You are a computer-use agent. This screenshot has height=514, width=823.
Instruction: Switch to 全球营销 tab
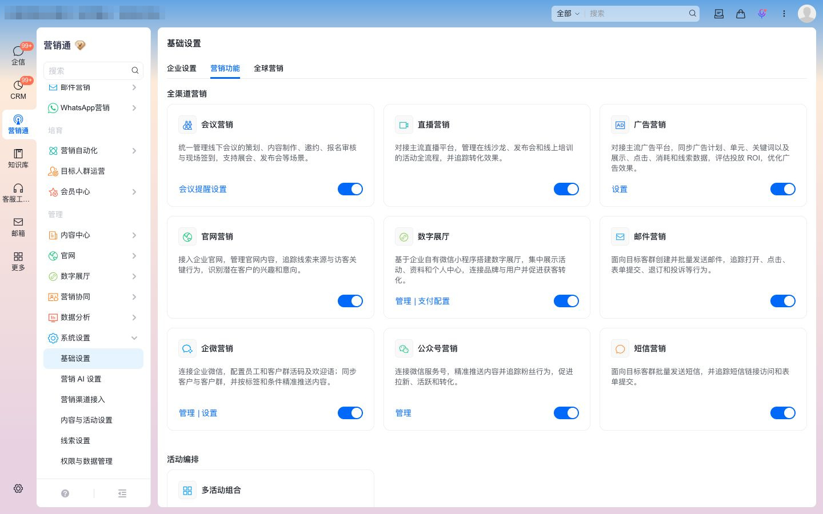pos(269,68)
